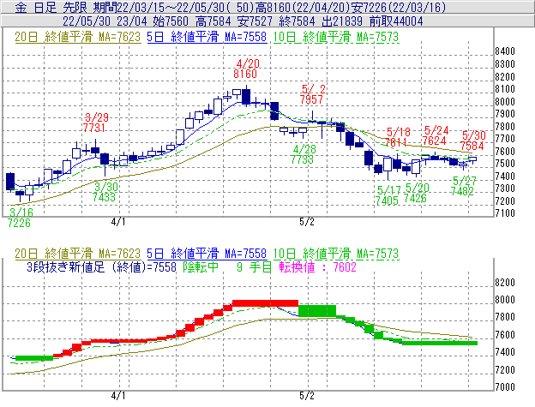The width and height of the screenshot is (535, 407).
Task: Click the 7100 price axis label on the upper chart
Action: [x=505, y=213]
